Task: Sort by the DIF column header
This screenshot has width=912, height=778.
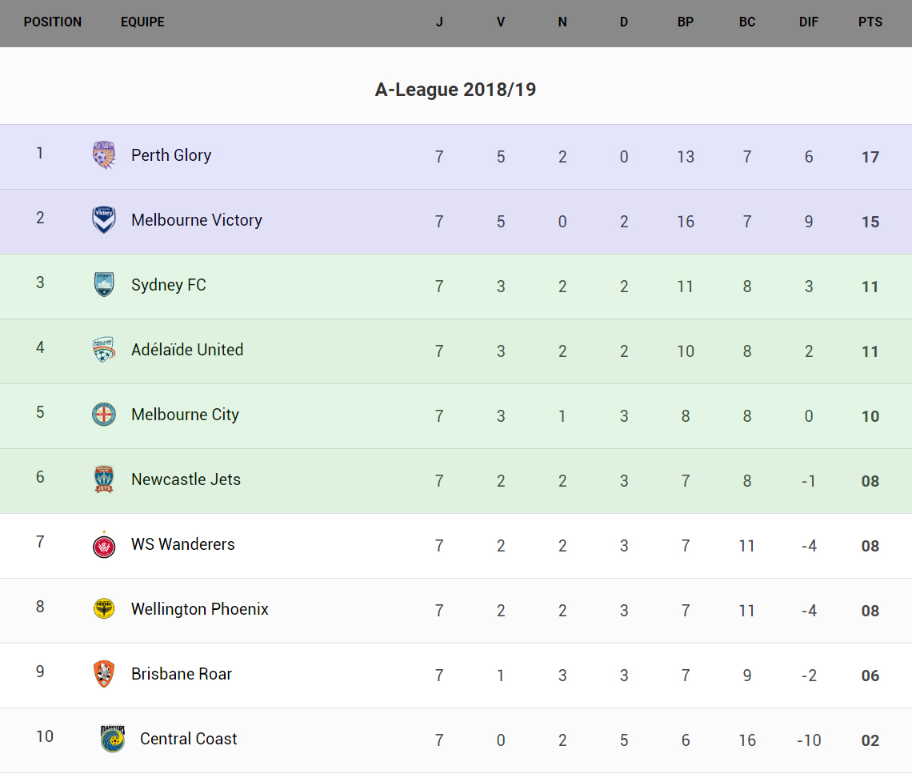Action: point(809,22)
